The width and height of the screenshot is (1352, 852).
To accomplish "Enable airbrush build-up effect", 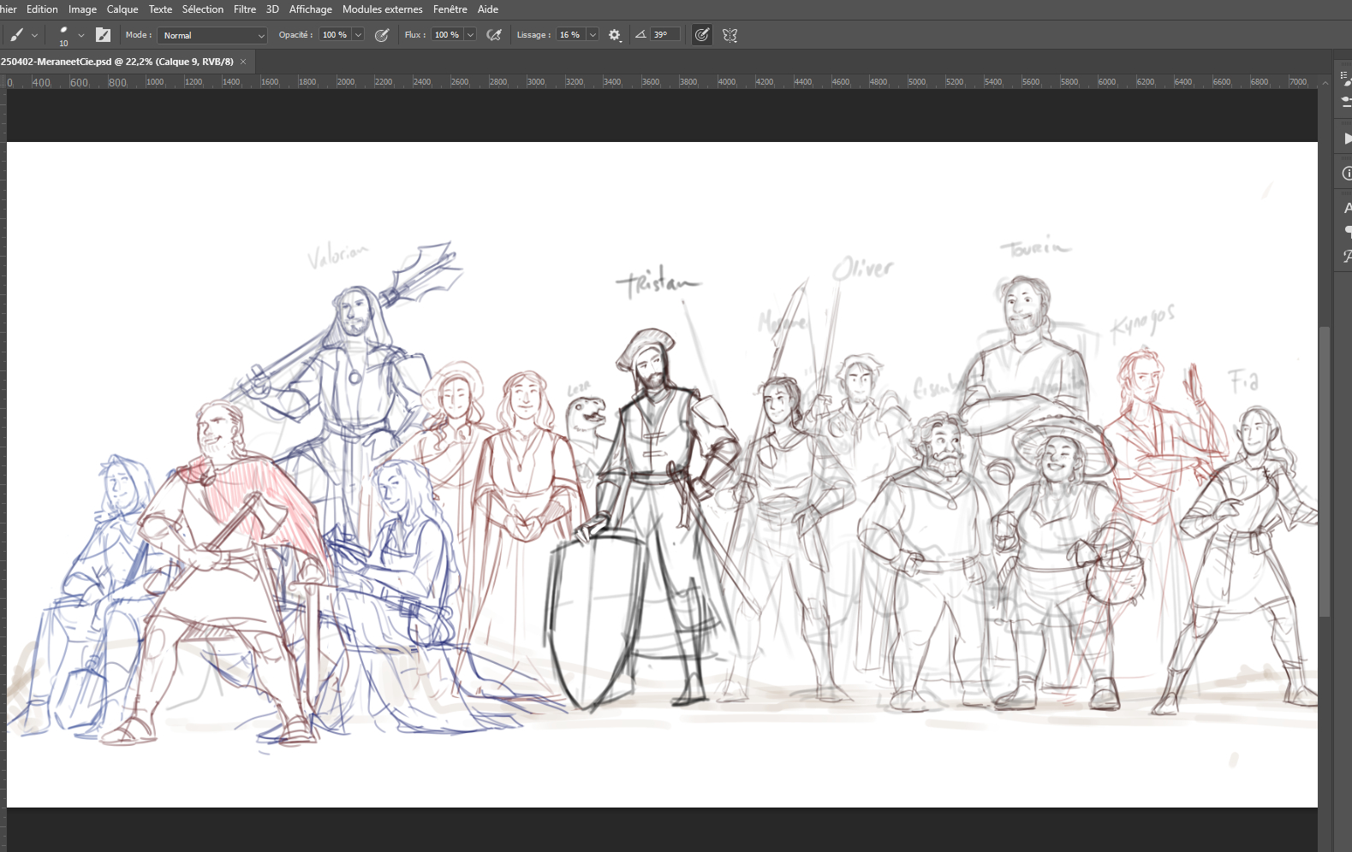I will [494, 35].
